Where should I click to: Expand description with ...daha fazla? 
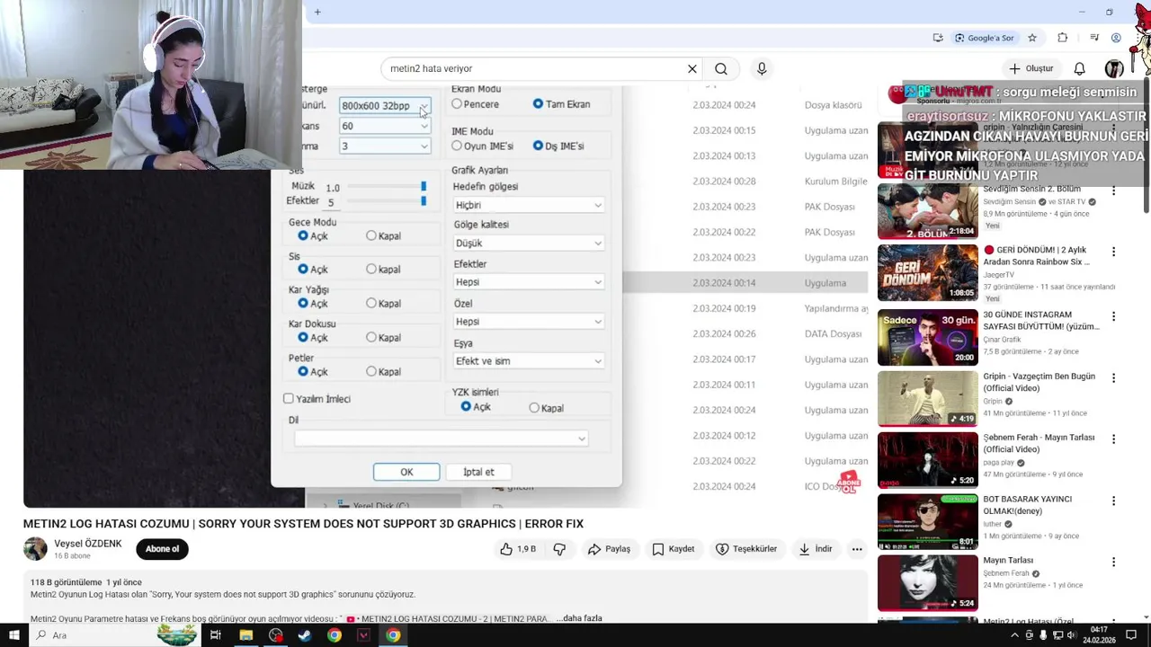579,618
